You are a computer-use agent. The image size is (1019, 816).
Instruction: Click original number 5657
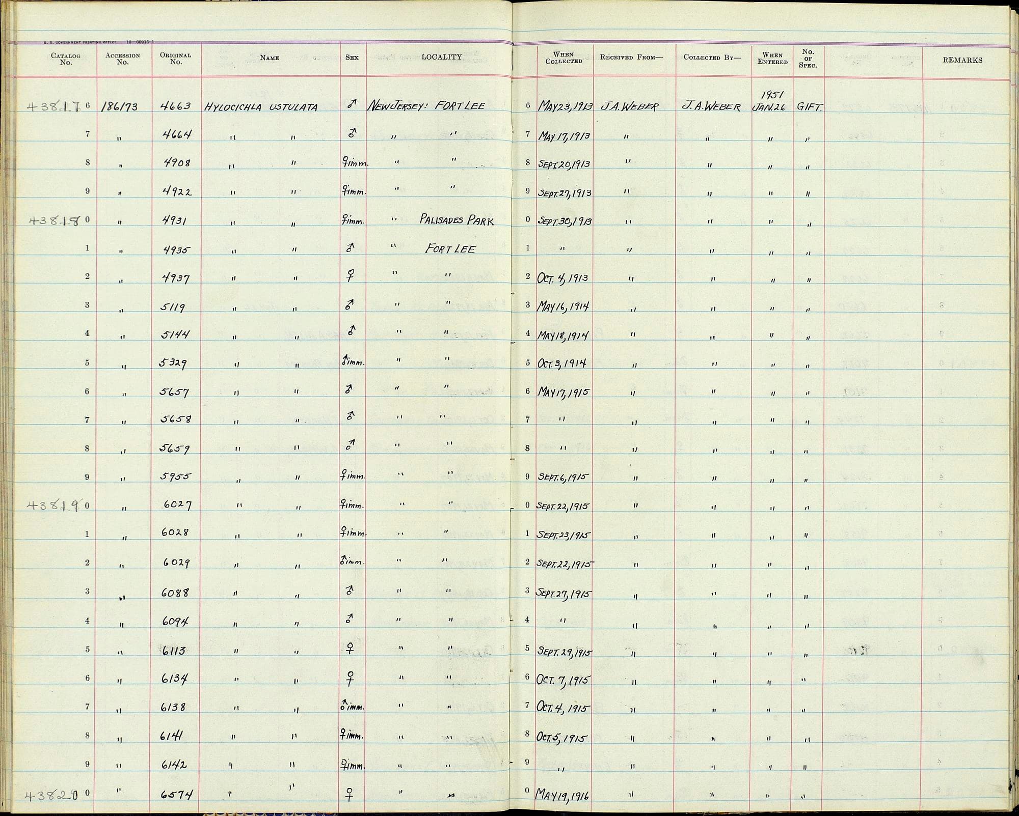(175, 392)
